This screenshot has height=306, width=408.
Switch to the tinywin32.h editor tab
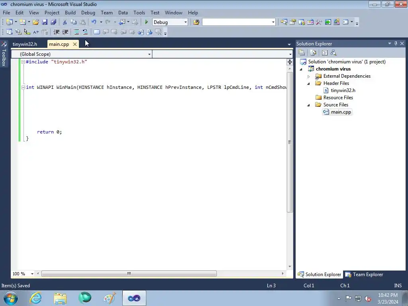point(25,44)
